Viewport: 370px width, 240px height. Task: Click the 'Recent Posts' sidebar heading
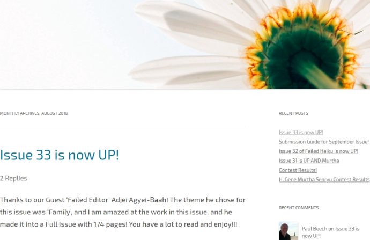tap(293, 113)
